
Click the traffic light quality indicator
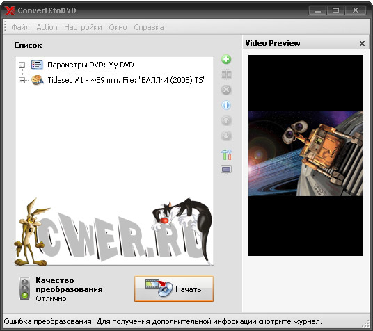tap(24, 289)
